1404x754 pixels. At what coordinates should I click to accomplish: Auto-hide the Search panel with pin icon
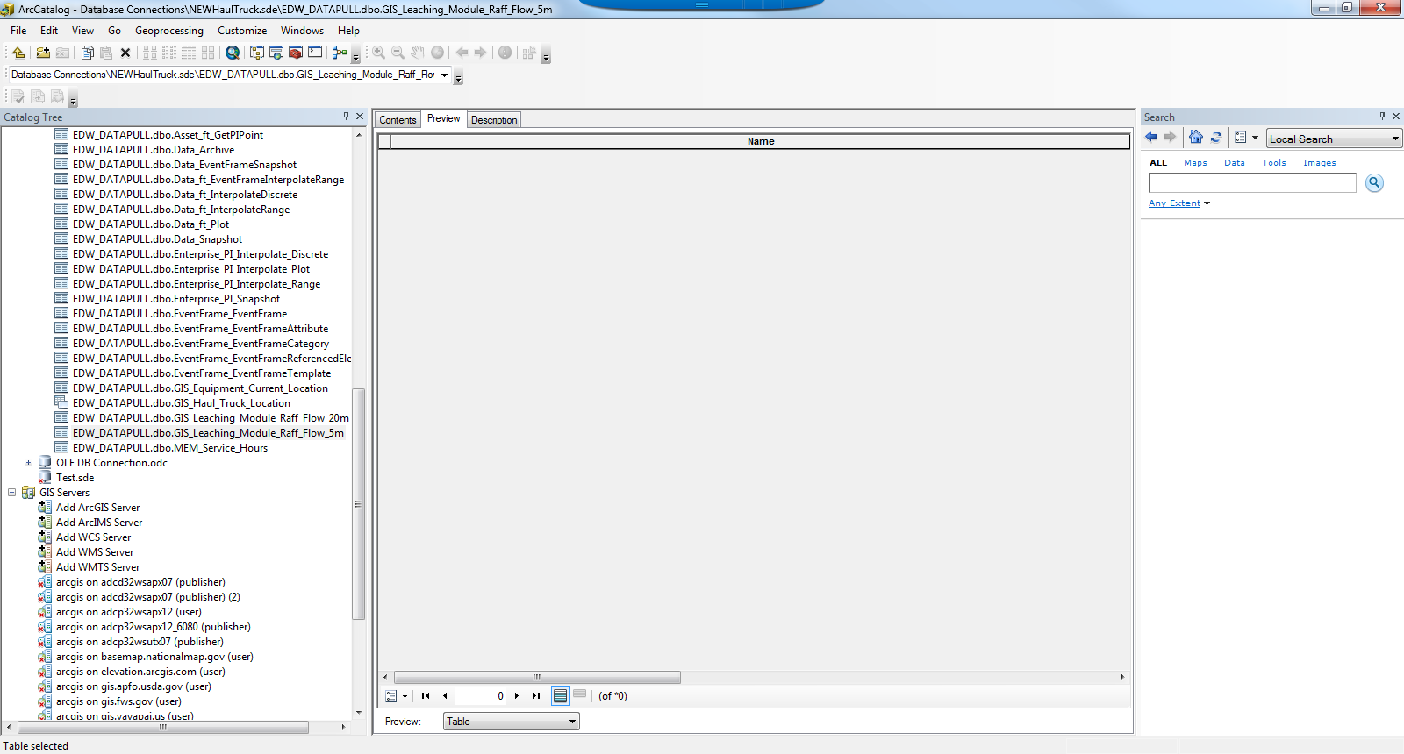1382,116
